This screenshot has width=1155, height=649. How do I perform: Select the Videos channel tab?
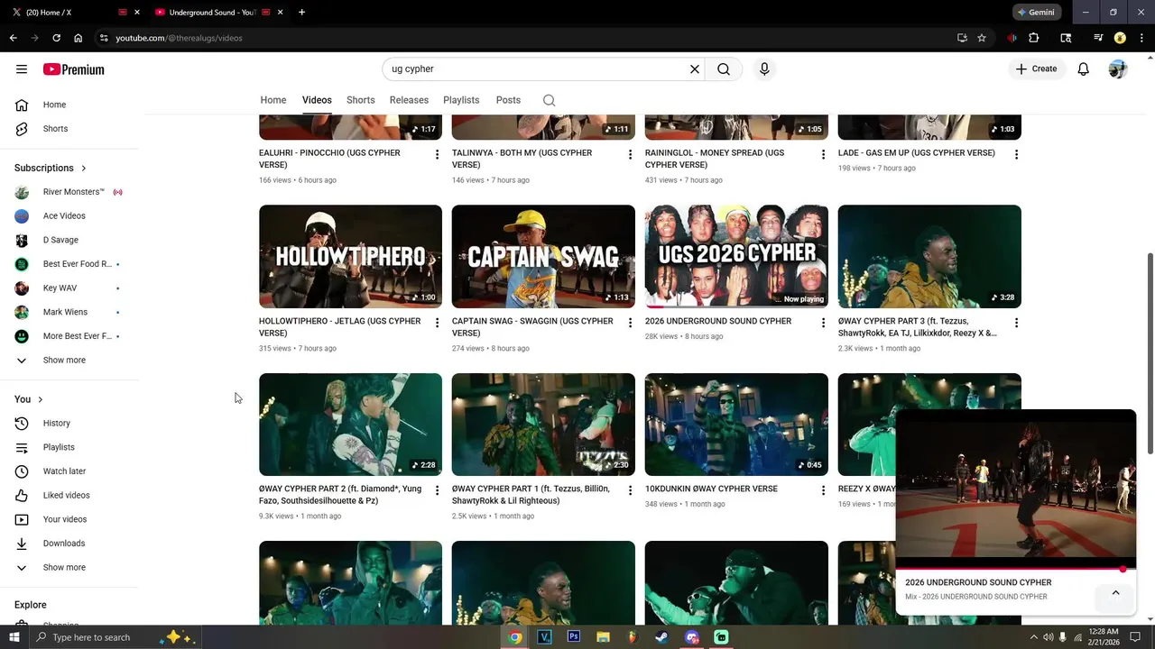pyautogui.click(x=317, y=100)
